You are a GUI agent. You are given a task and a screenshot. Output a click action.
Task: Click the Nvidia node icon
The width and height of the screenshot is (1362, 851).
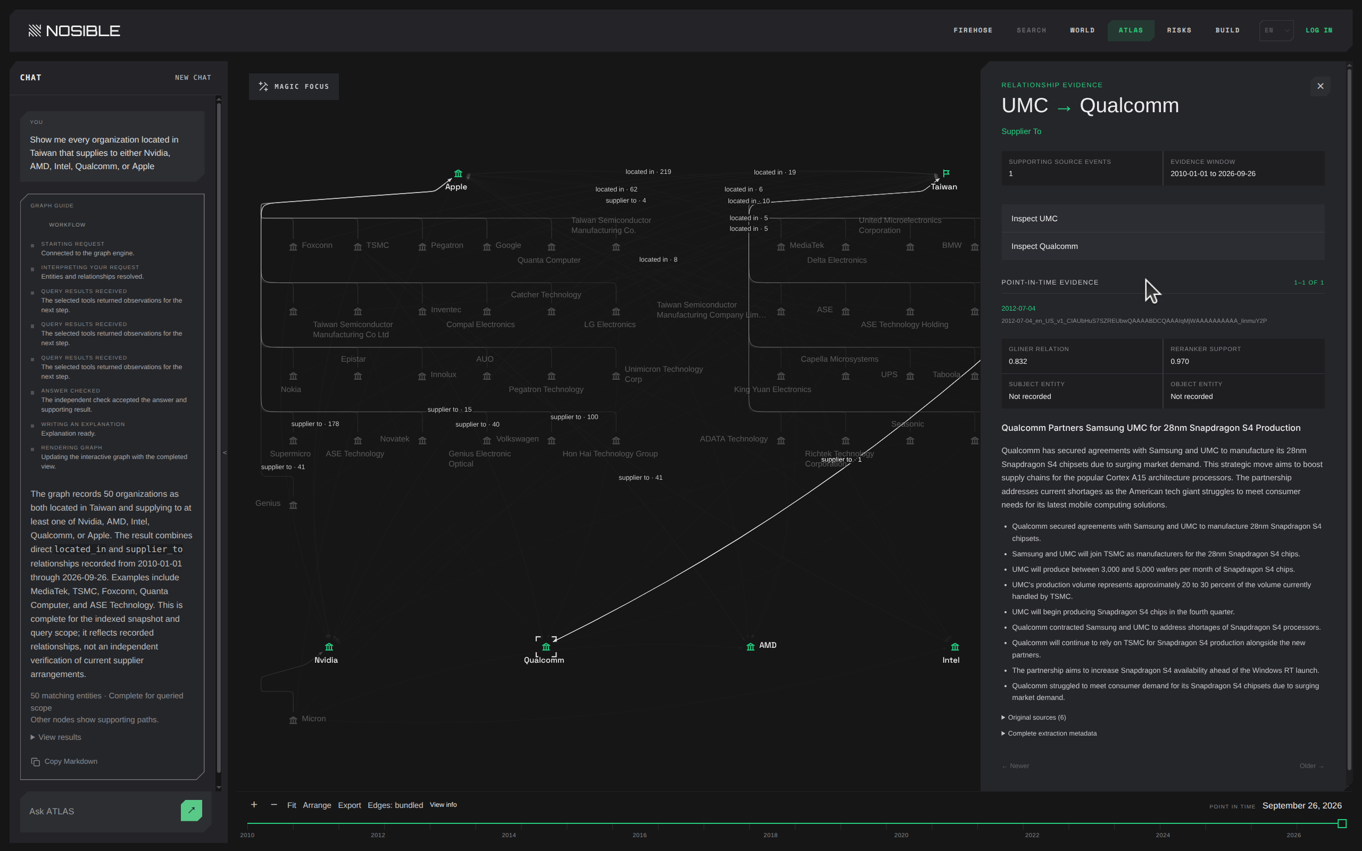coord(329,647)
